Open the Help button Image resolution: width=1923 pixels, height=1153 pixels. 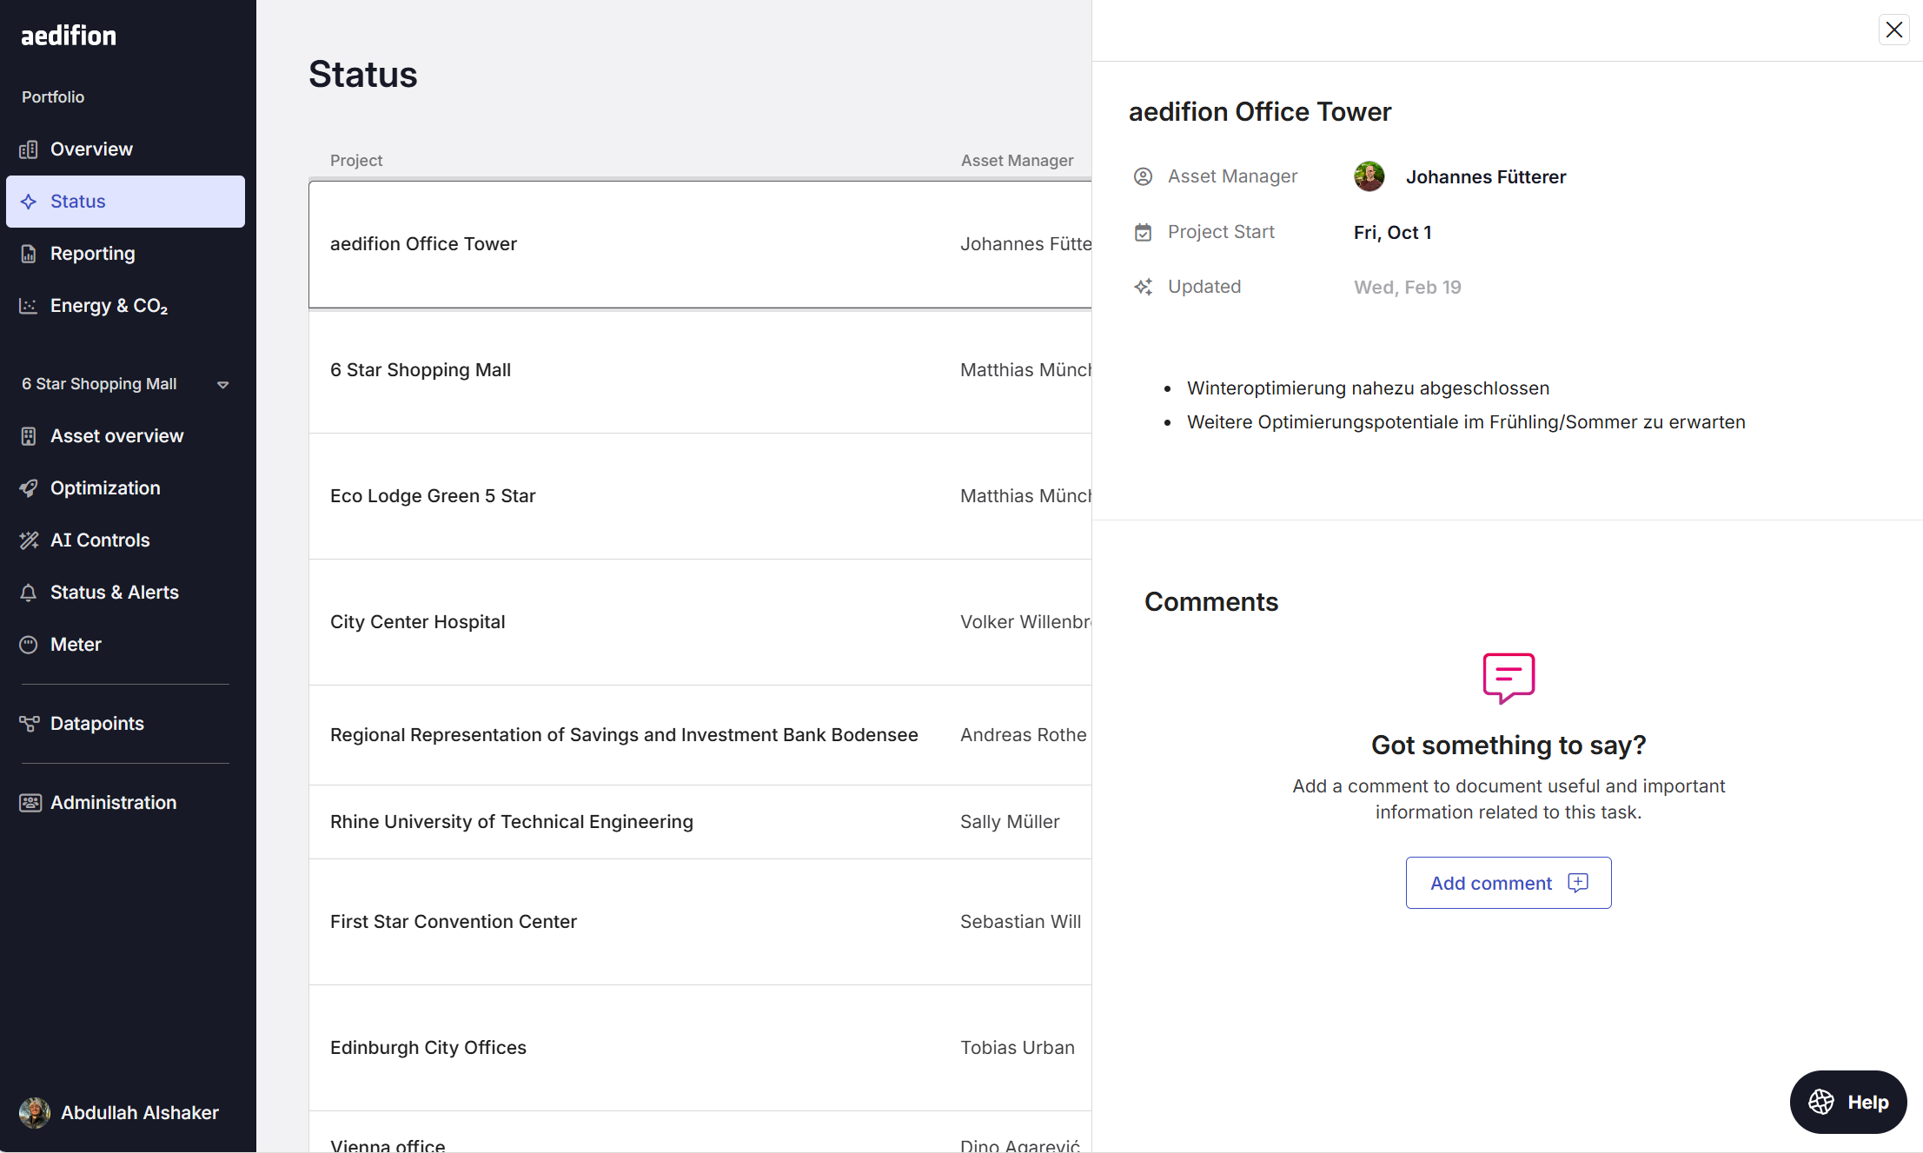(1848, 1102)
